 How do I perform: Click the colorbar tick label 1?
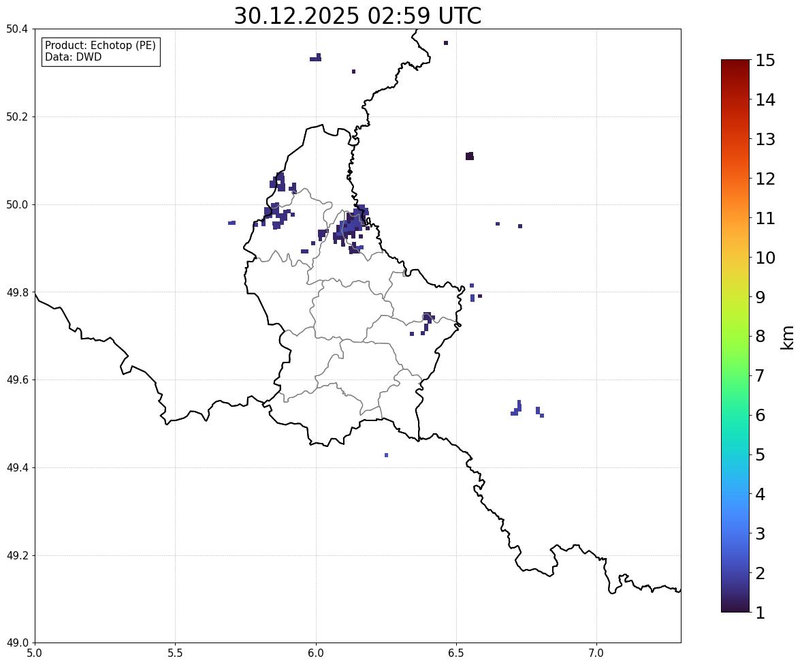coord(760,613)
